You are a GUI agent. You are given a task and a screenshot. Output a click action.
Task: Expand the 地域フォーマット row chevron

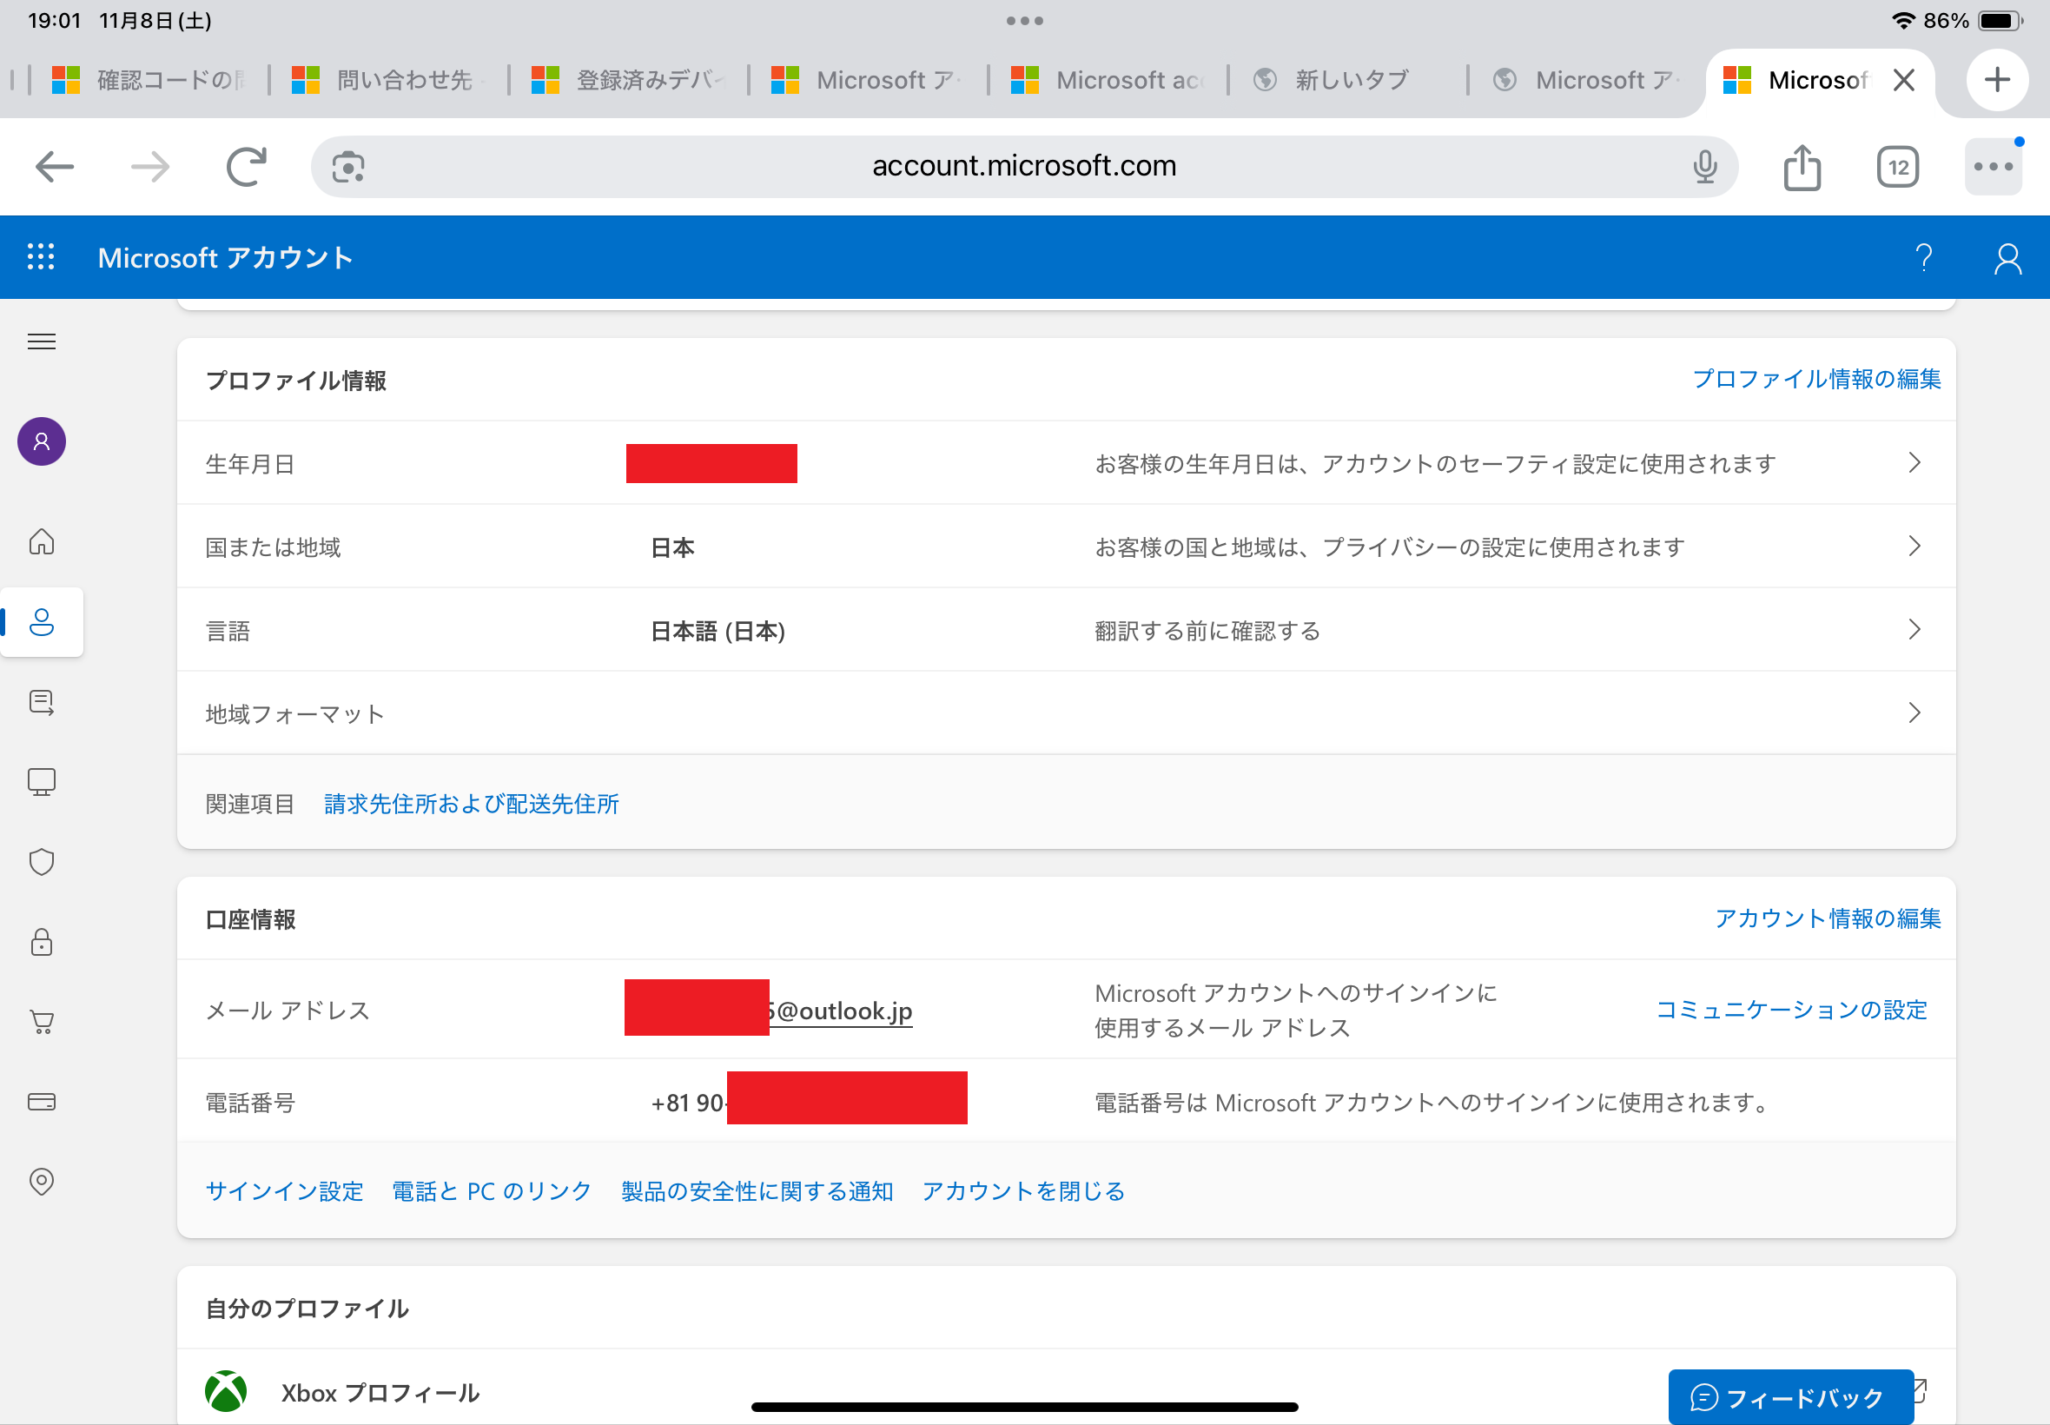click(x=1915, y=712)
